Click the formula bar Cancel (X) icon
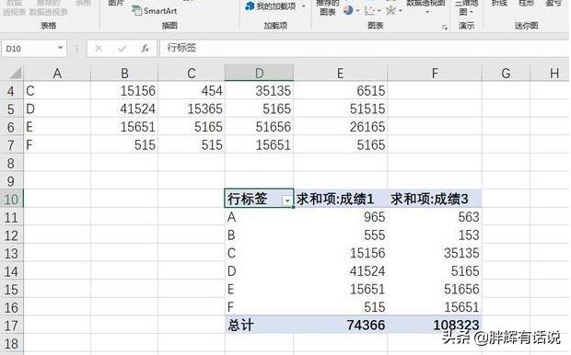This screenshot has width=571, height=355. click(99, 48)
